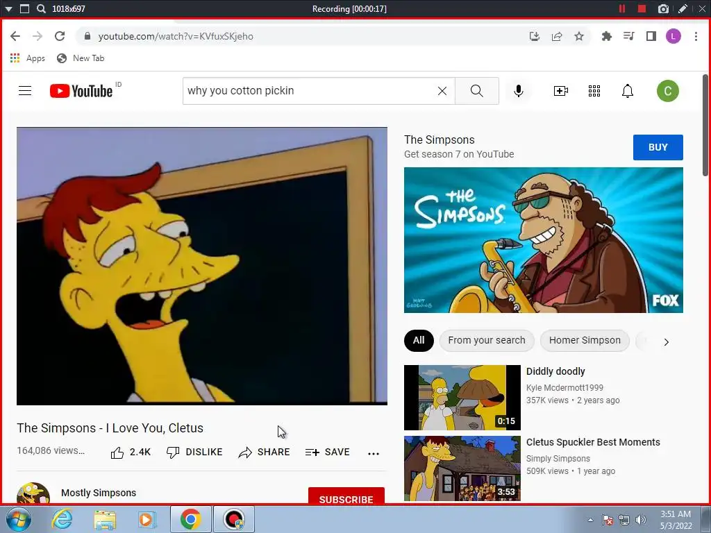Open the Kyle Mcdermott1999 channel name
This screenshot has width=711, height=533.
point(564,387)
